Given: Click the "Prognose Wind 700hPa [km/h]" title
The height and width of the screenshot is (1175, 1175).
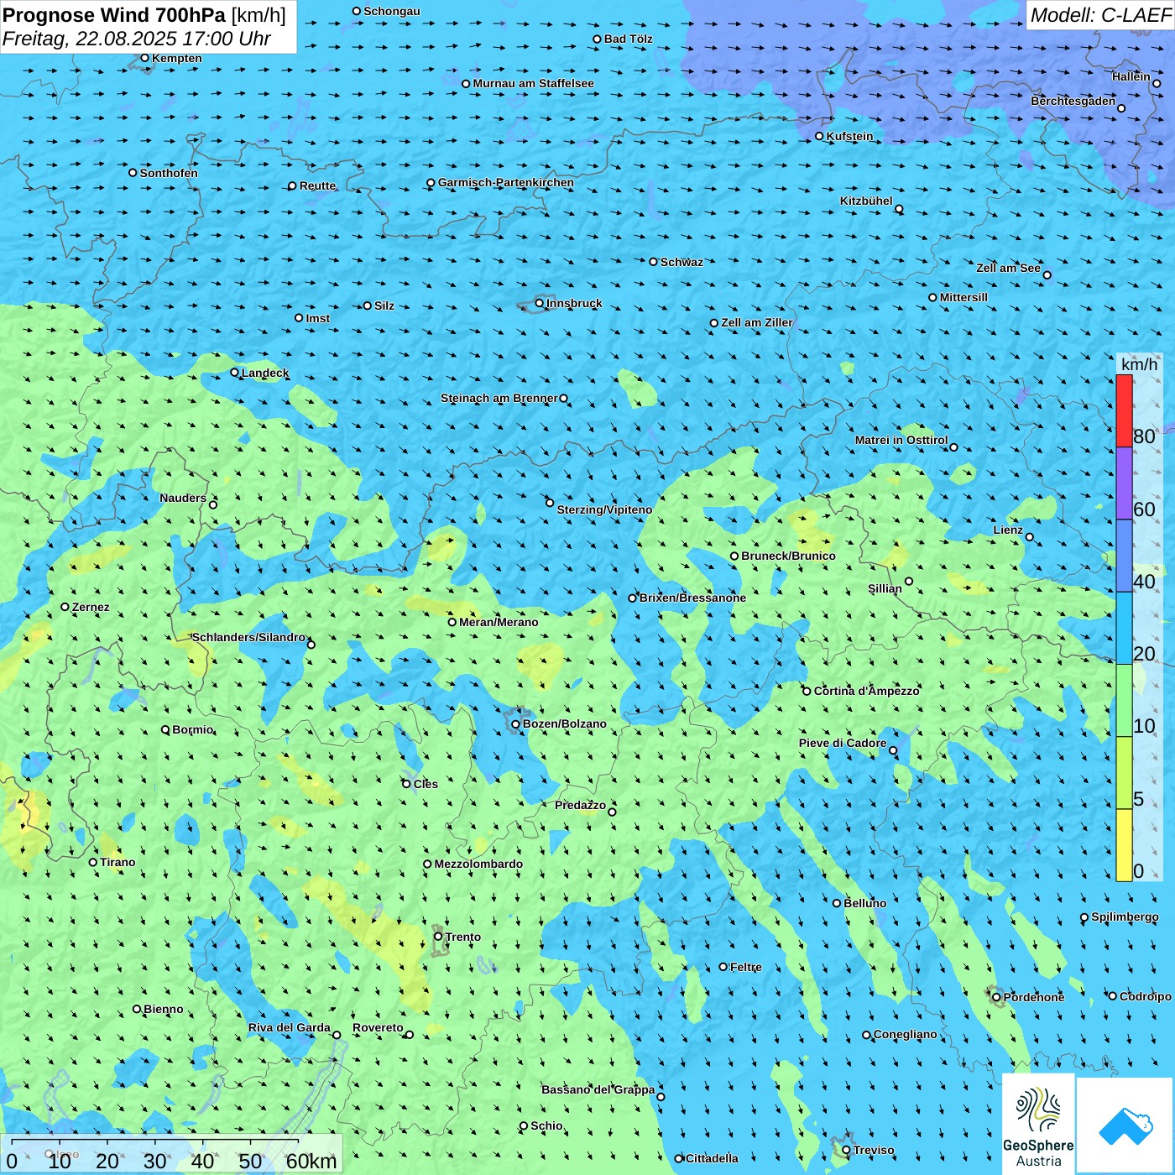Looking at the screenshot, I should tap(144, 15).
